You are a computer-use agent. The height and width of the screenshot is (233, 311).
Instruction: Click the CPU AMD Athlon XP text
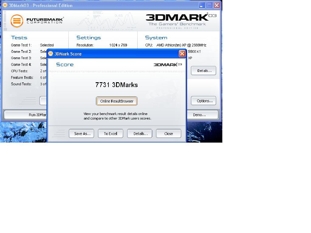point(182,45)
